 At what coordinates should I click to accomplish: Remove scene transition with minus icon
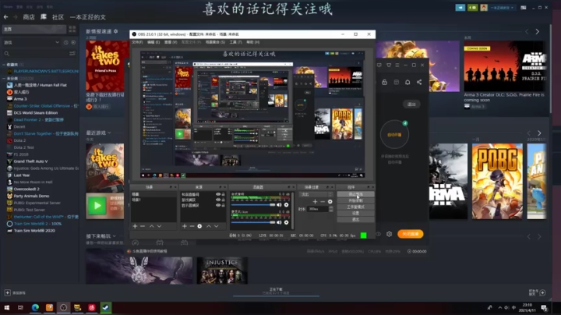point(323,201)
